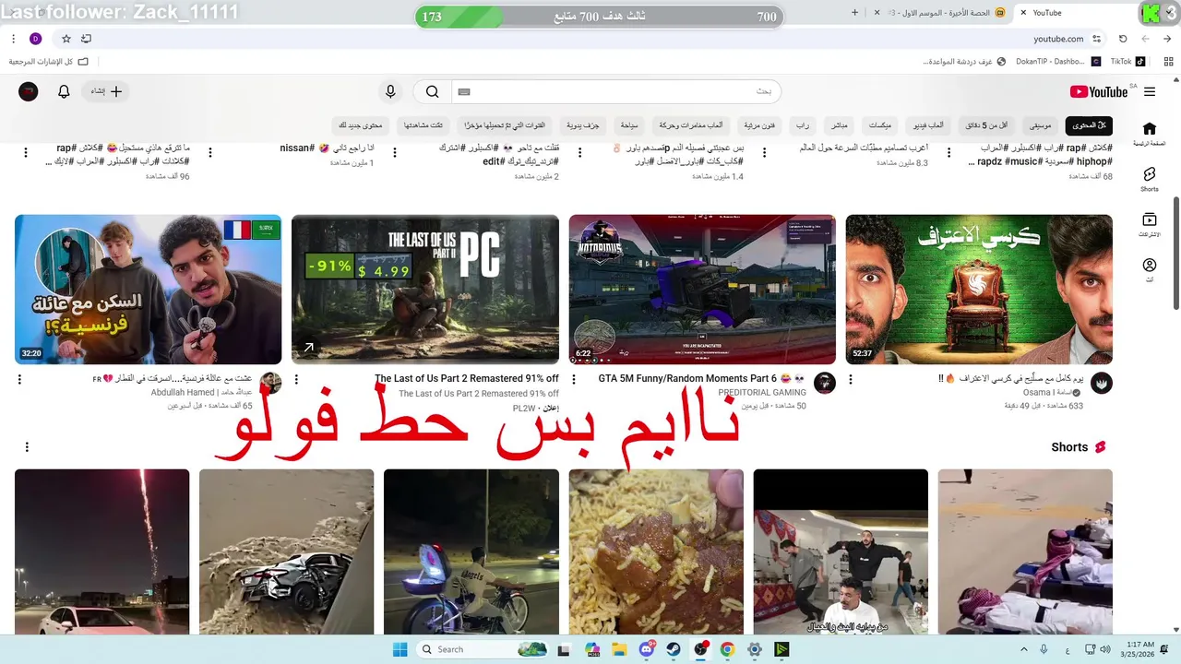Click the keyboard icon in the search box

pyautogui.click(x=464, y=92)
